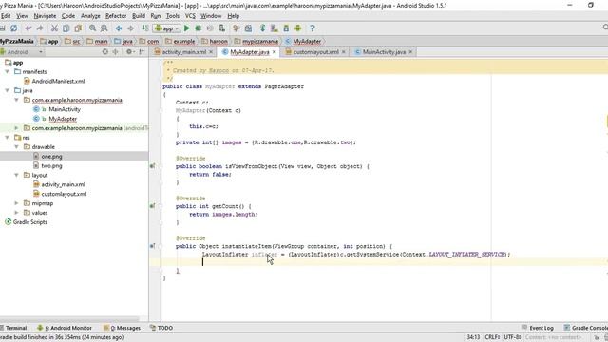608x342 pixels.
Task: Click the Cut scissors icon
Action: [x=54, y=28]
